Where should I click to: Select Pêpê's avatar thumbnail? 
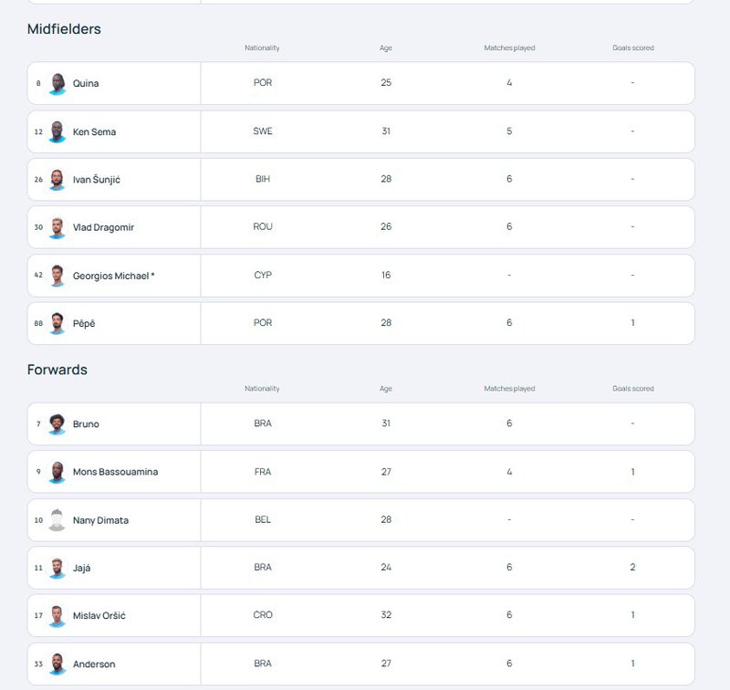(57, 324)
